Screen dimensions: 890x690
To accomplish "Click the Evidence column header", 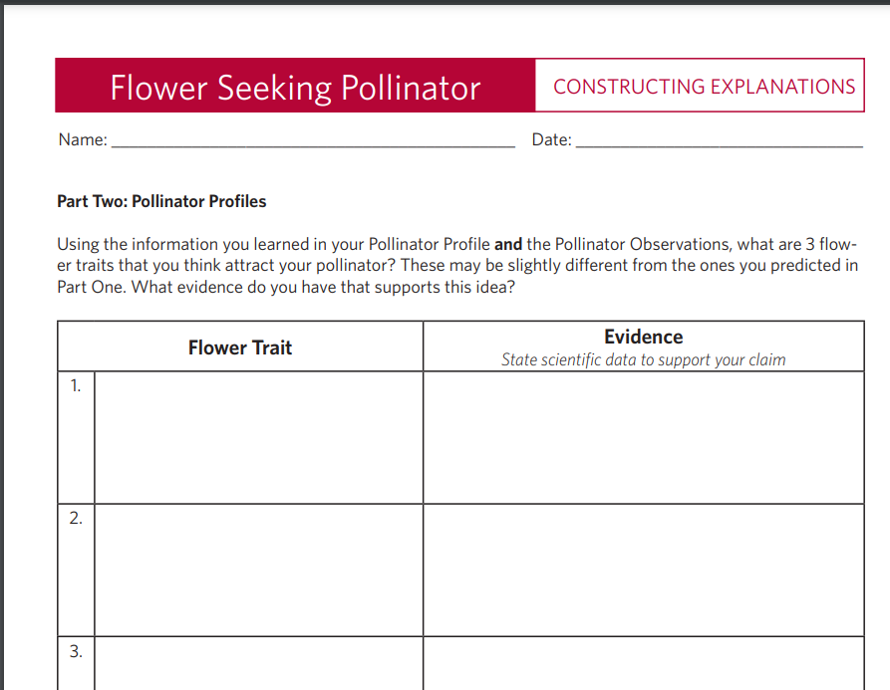I will pyautogui.click(x=644, y=337).
